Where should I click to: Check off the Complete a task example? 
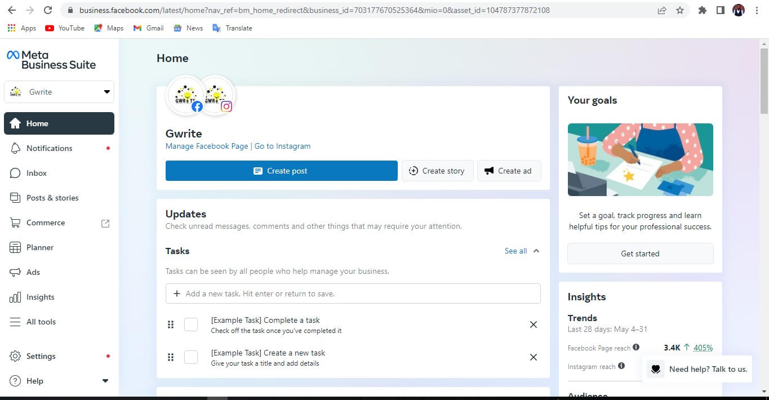tap(191, 325)
